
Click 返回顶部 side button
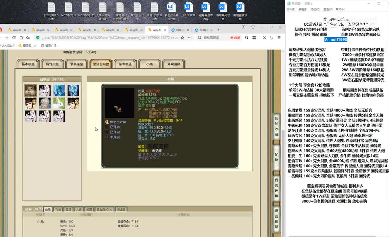click(276, 219)
